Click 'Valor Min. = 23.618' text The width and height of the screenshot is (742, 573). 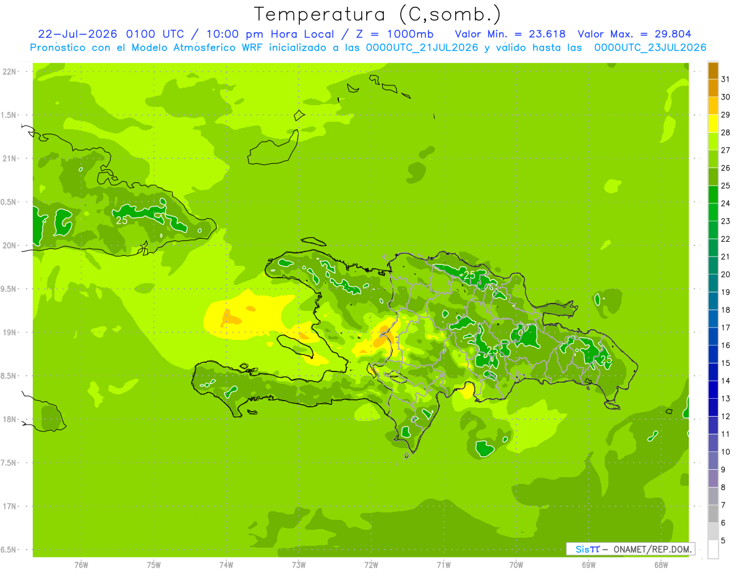pos(510,34)
